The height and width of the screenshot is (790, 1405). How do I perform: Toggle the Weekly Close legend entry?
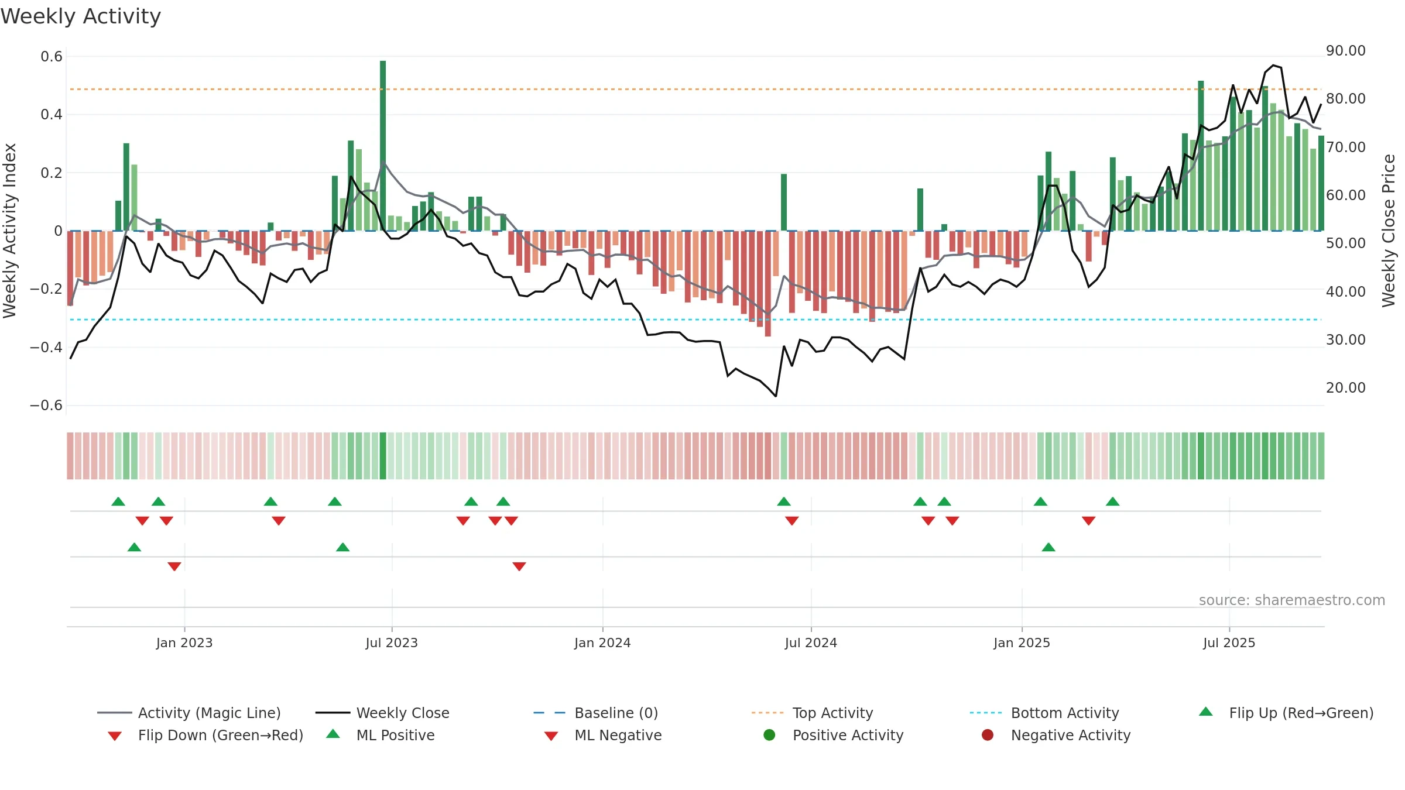point(382,713)
